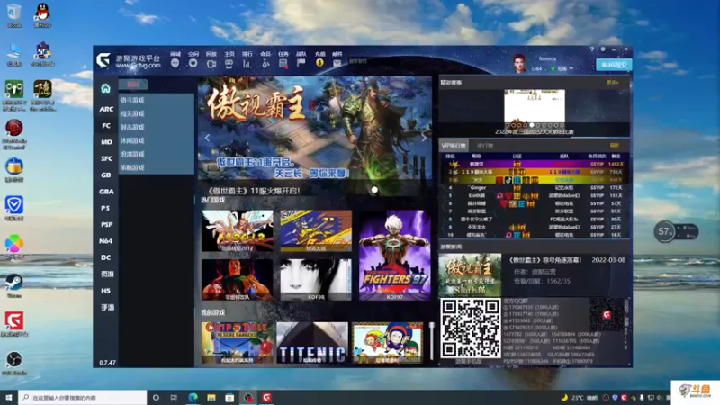This screenshot has width=720, height=405.
Task: Switch to 排行榜 tab beside VIP tab
Action: click(x=485, y=146)
